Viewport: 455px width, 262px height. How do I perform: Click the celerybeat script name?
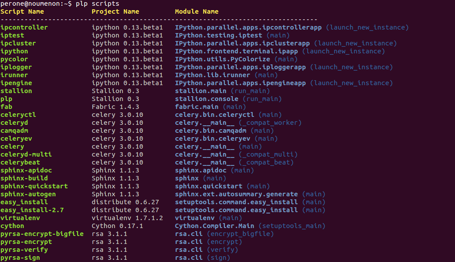pyautogui.click(x=20, y=162)
